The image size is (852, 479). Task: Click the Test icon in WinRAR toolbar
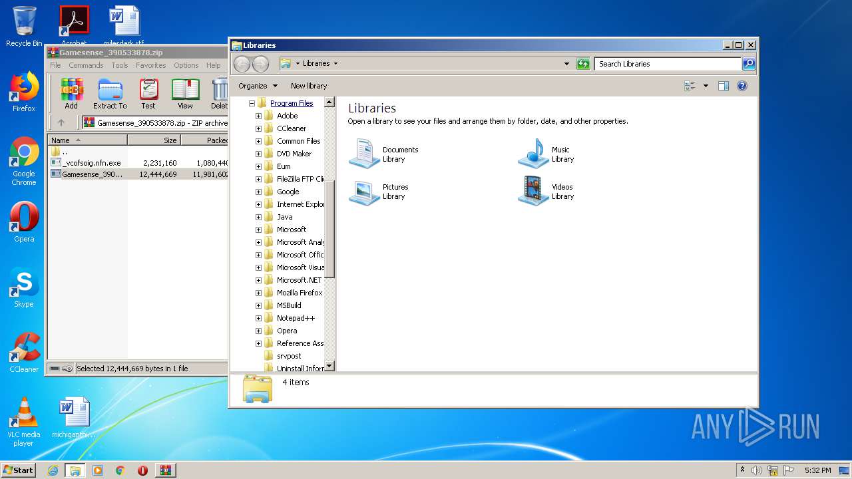point(148,94)
